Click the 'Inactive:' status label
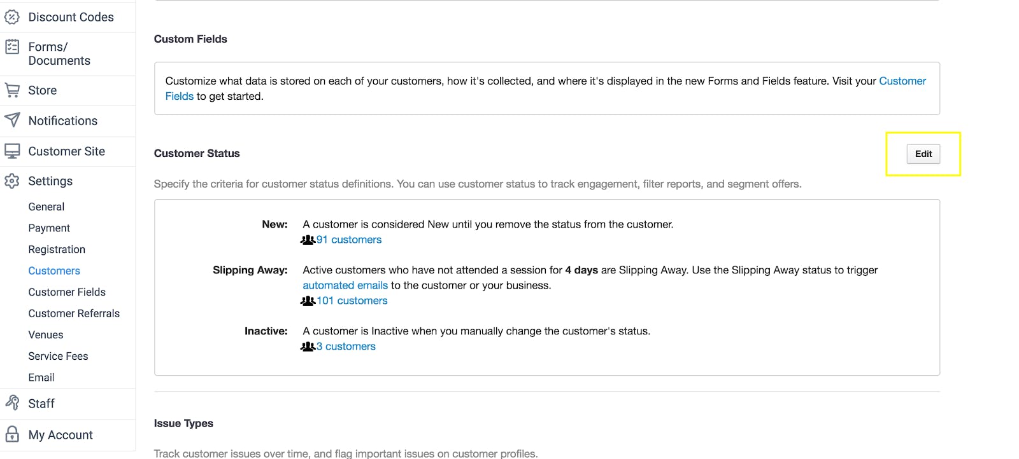The width and height of the screenshot is (1019, 459). click(x=266, y=331)
